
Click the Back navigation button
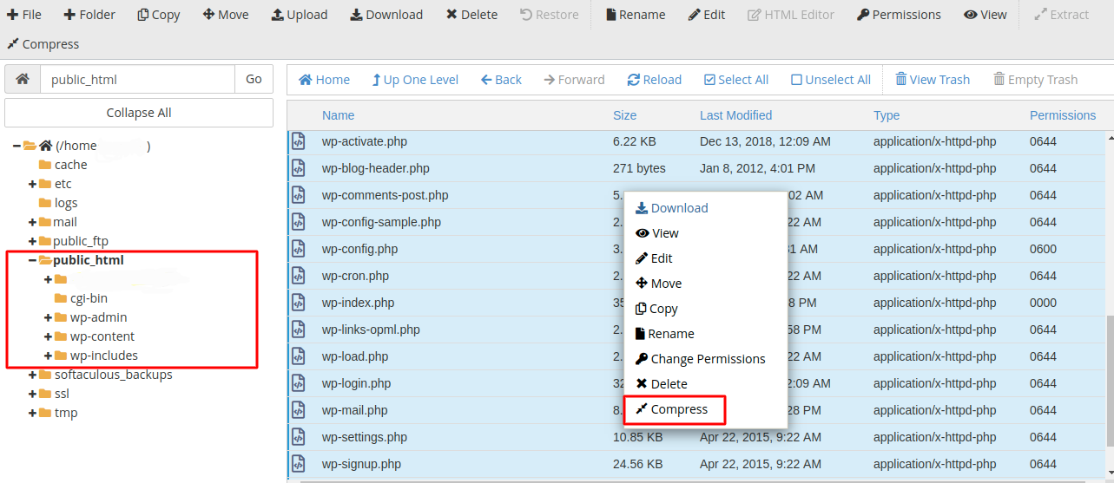coord(501,80)
